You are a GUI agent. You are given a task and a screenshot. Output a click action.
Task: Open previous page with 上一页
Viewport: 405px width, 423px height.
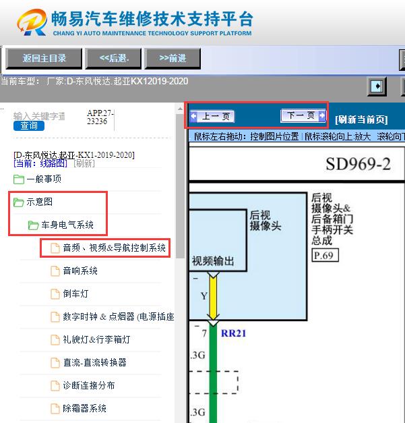tap(212, 117)
